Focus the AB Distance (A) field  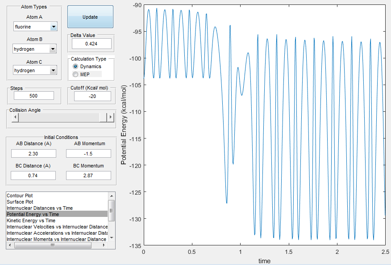[33, 154]
